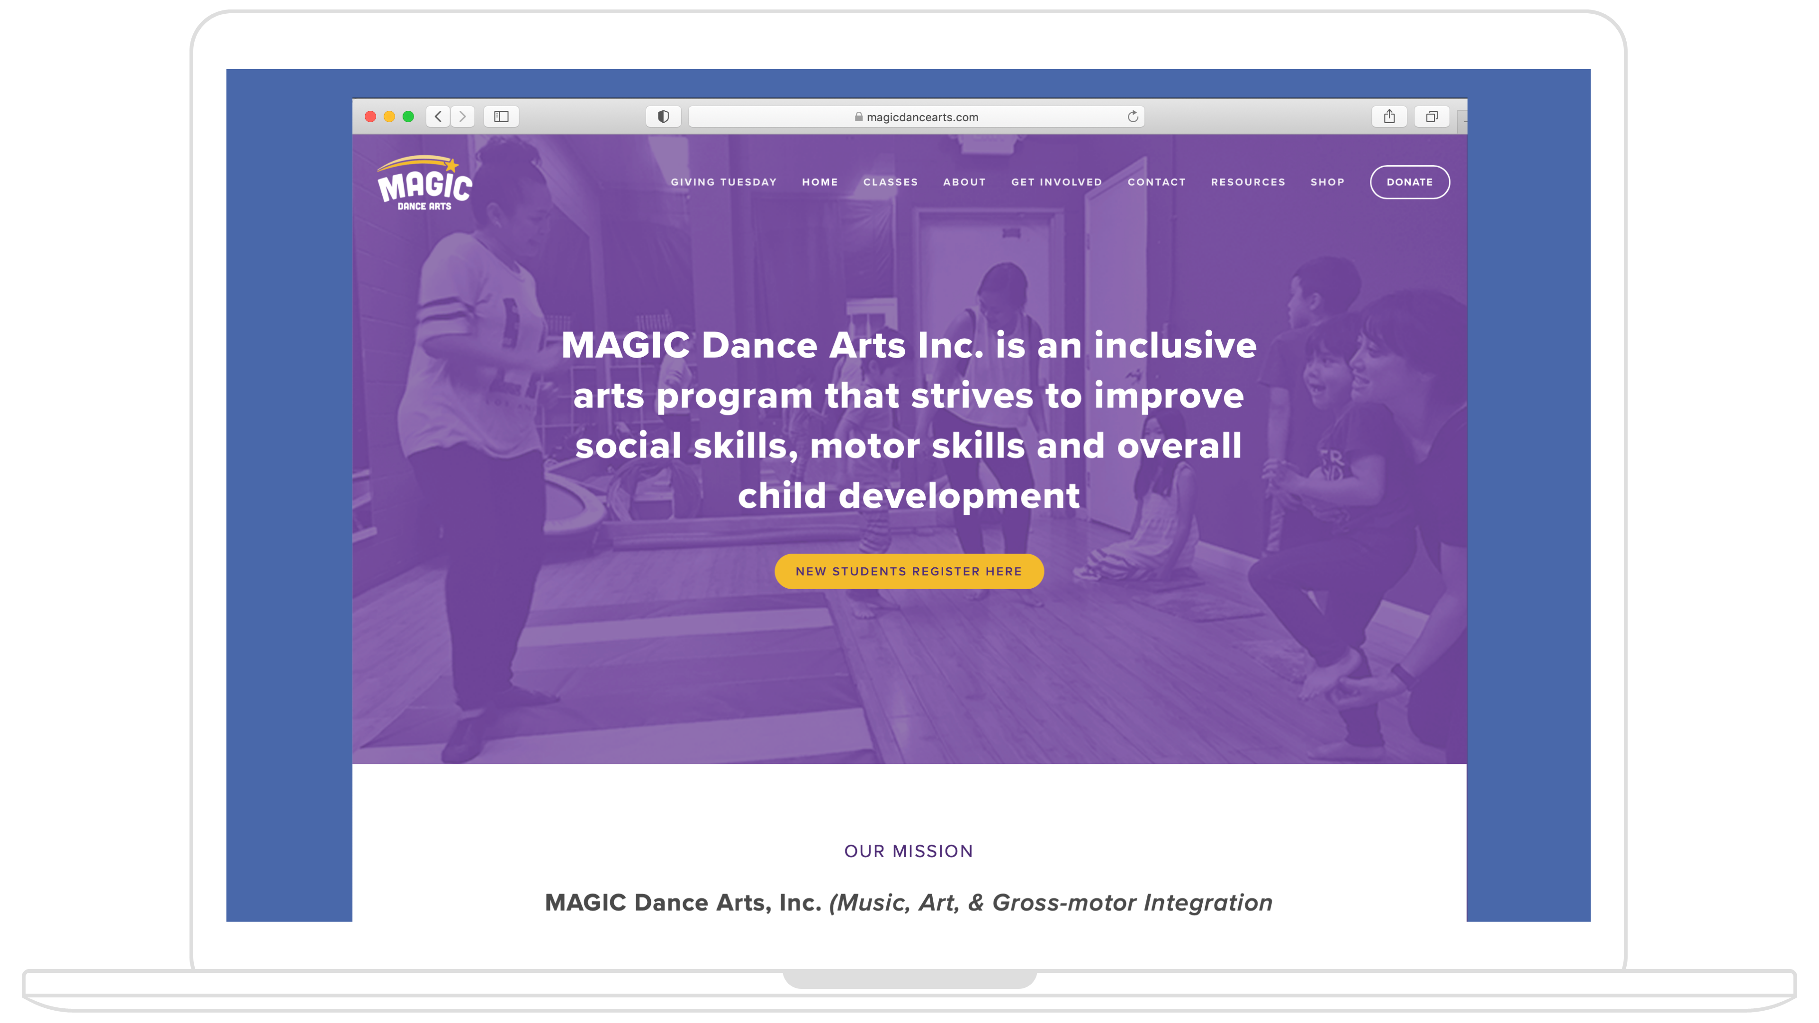Maximize the window with the green button
This screenshot has height=1023, width=1819.
pyautogui.click(x=408, y=117)
